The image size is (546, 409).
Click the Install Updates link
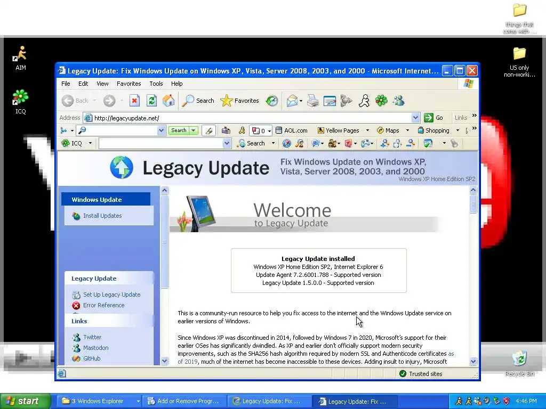point(102,216)
